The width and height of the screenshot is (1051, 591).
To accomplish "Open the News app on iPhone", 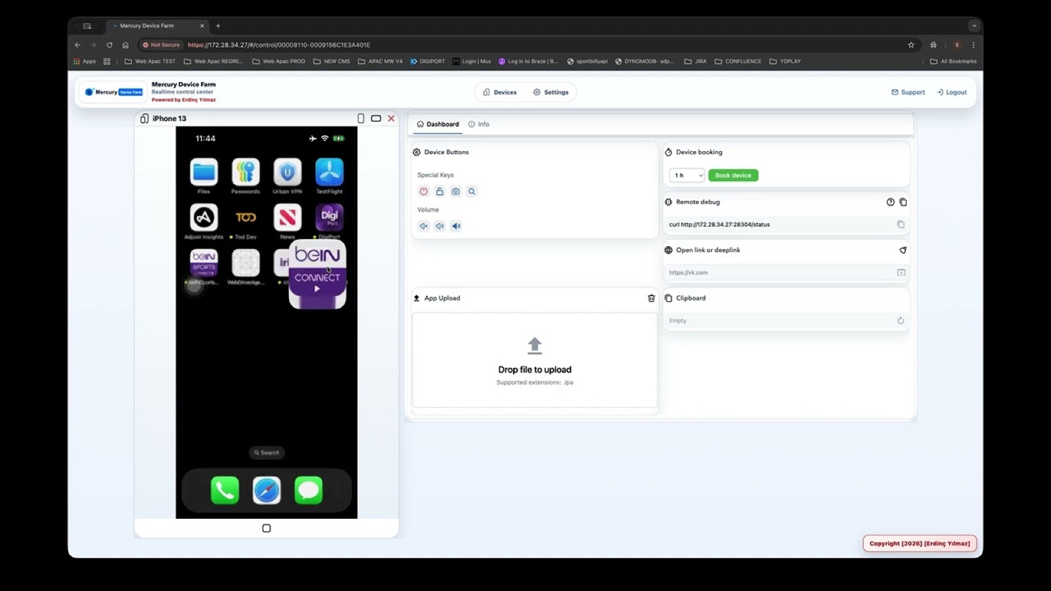I will (287, 217).
